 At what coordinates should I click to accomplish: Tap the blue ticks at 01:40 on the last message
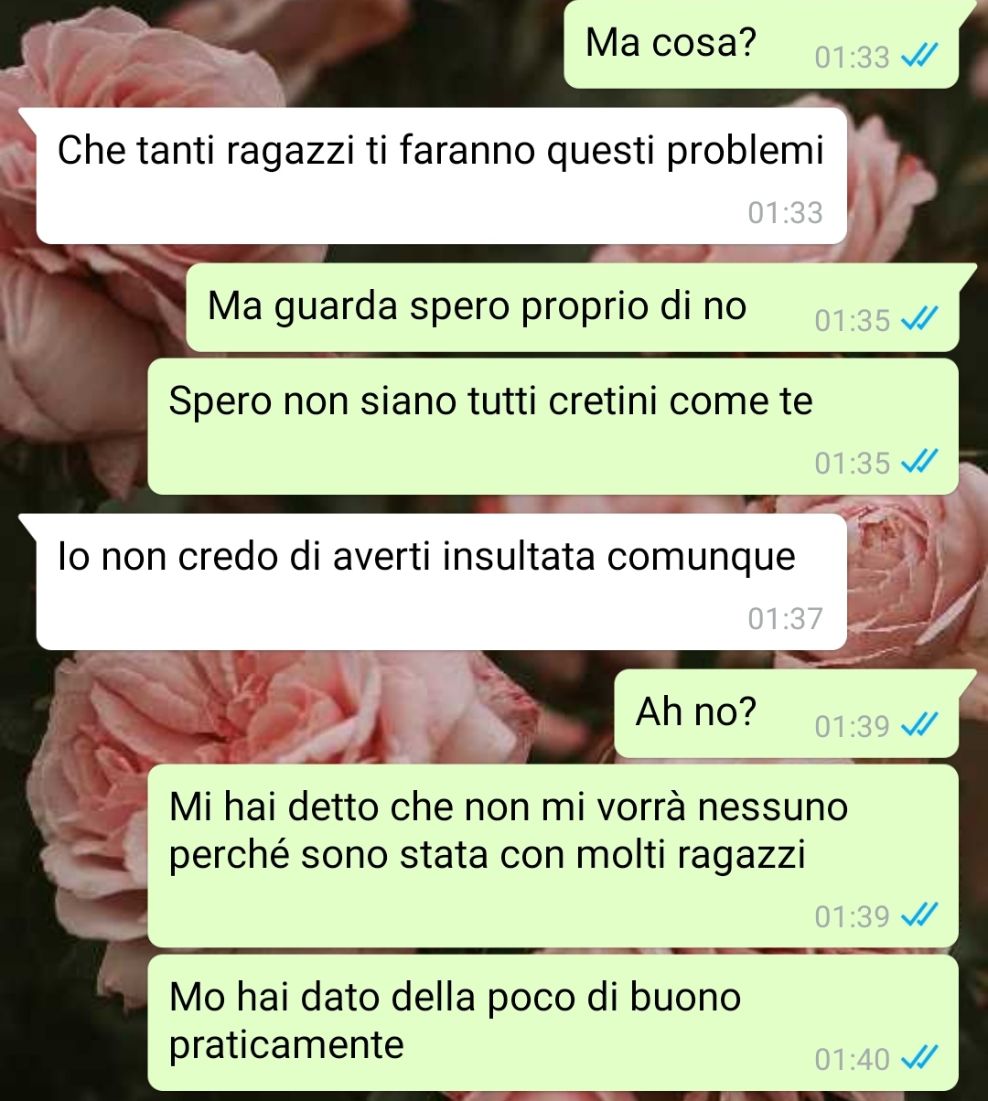(x=918, y=1060)
